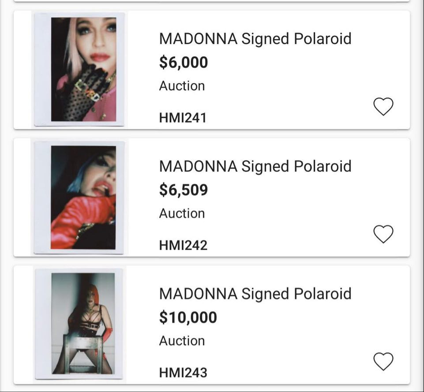Click the lot number HMI241
This screenshot has width=424, height=392.
[183, 118]
